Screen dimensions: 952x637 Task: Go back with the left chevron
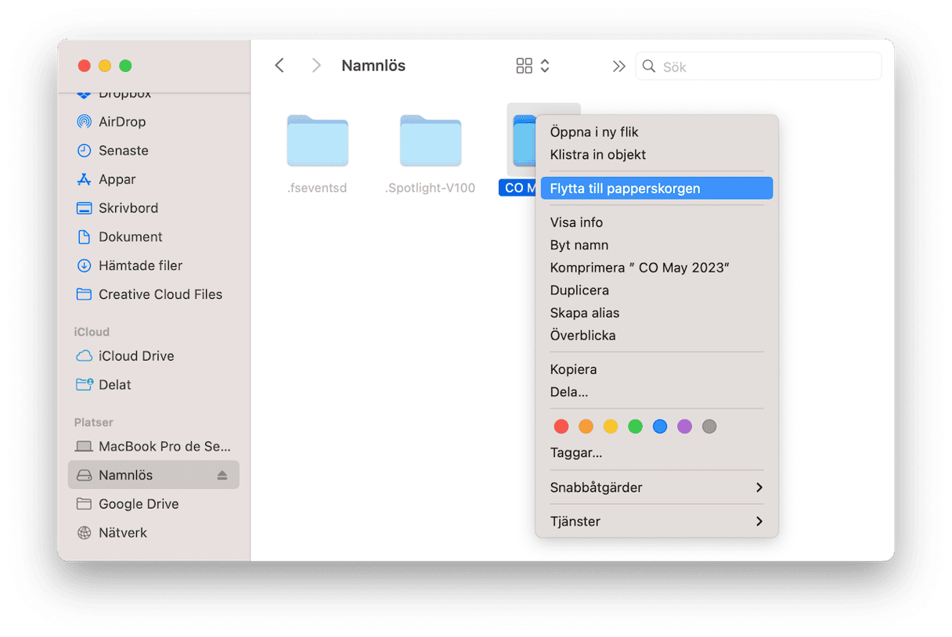tap(279, 66)
